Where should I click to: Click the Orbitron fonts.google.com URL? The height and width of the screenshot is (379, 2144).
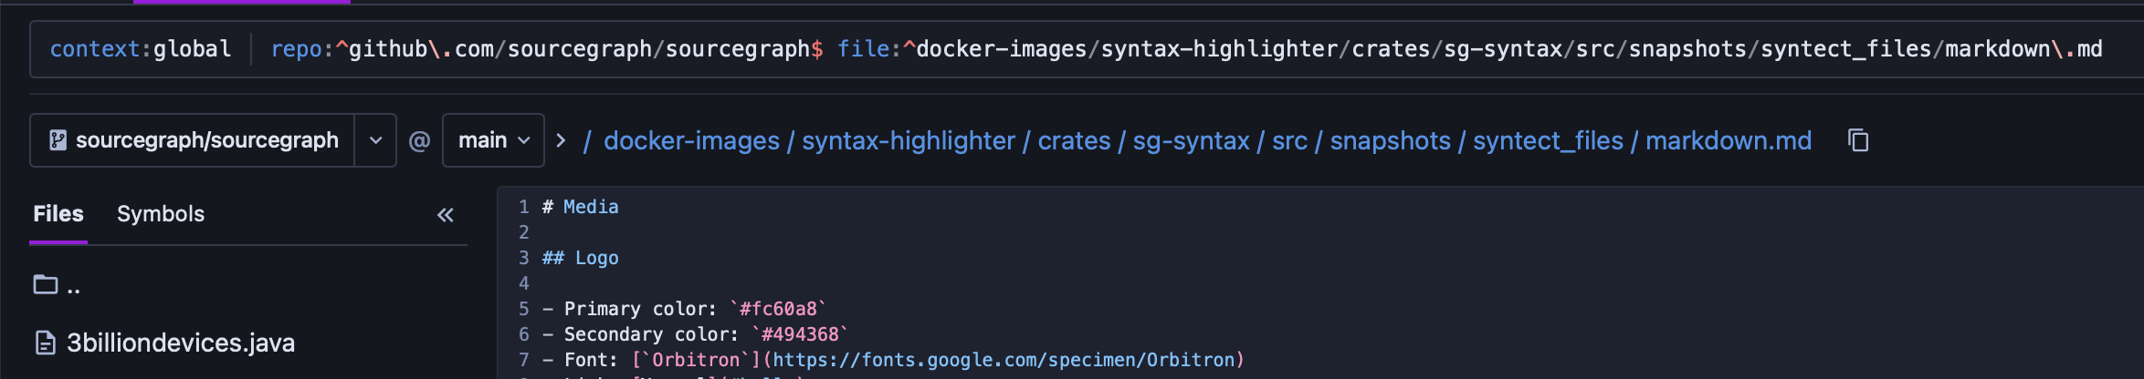tap(1004, 360)
